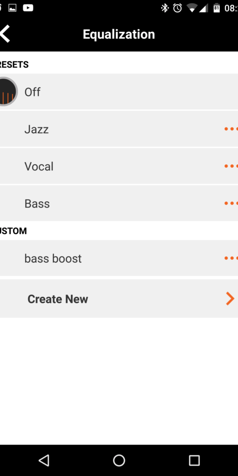Tap the YouTube notification icon
This screenshot has width=238, height=476.
point(28,8)
